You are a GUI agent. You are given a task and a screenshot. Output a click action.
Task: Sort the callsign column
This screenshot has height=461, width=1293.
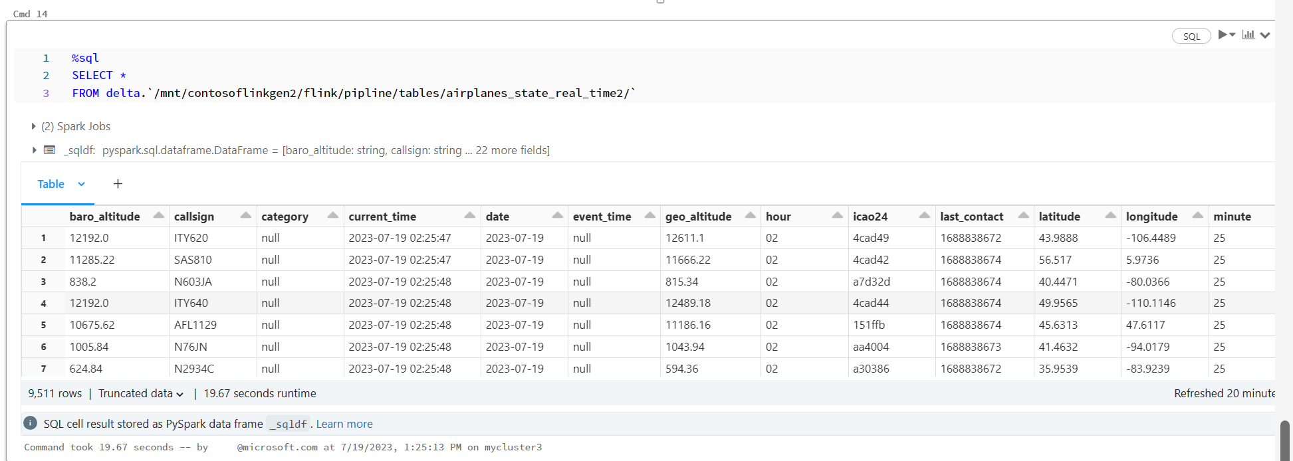coord(245,215)
